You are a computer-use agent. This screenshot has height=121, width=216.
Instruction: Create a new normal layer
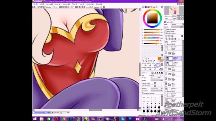pos(166,36)
